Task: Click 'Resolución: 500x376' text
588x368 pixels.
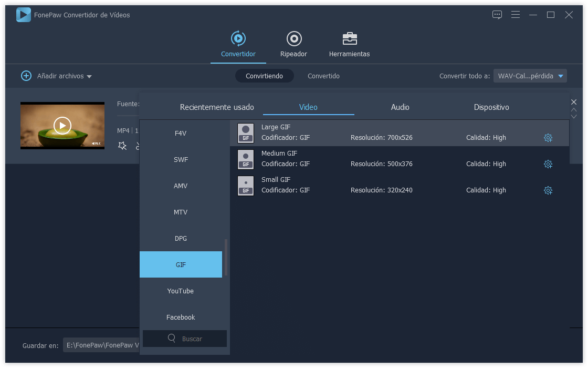Action: point(381,164)
